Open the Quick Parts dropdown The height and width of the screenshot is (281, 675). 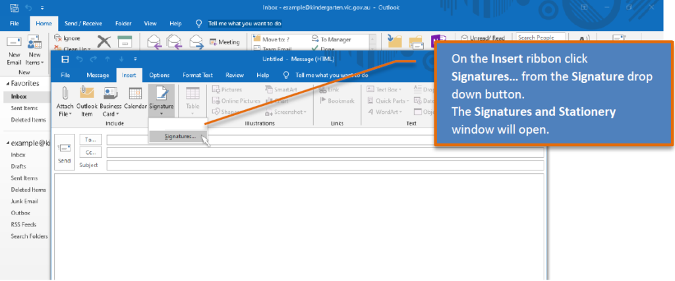coord(388,101)
